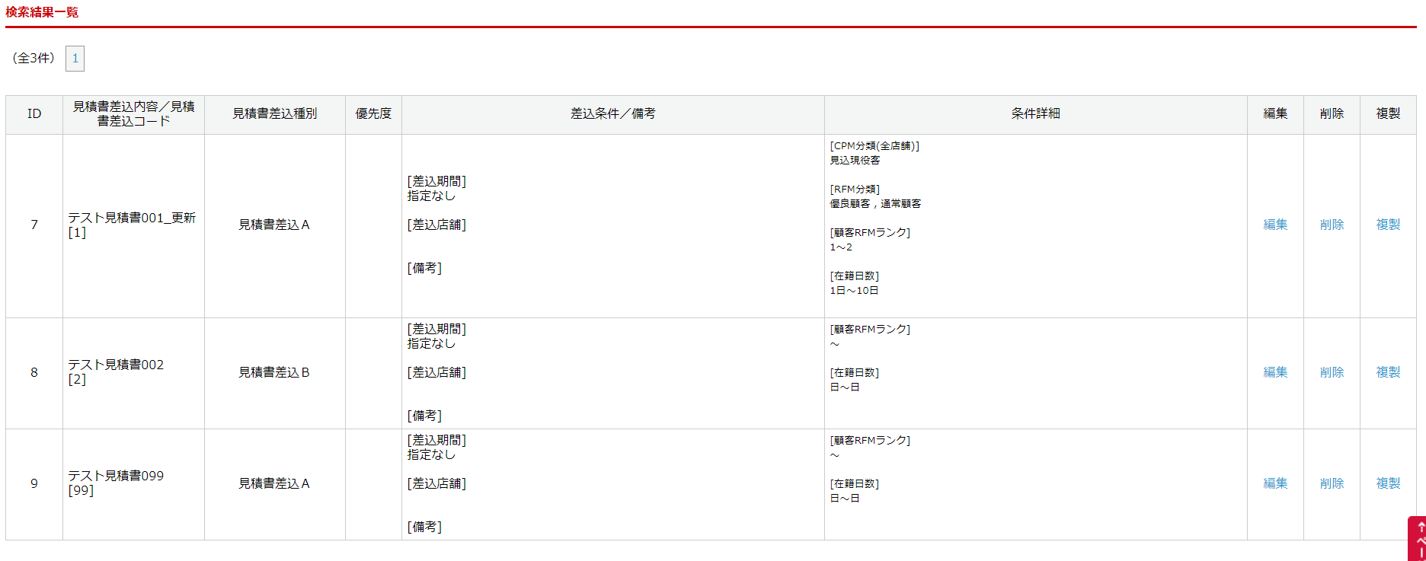Image resolution: width=1426 pixels, height=561 pixels.
Task: Open 編集 for テスト見積書002 row
Action: pos(1275,372)
